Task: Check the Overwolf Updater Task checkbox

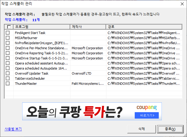Action: 8,73
